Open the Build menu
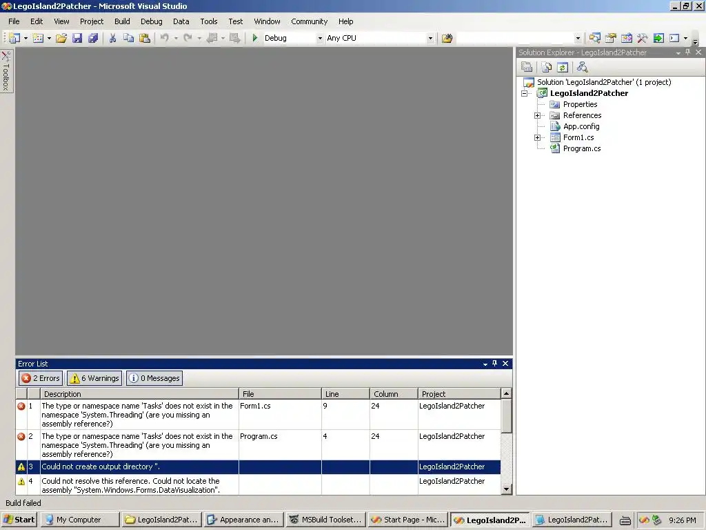Screen dimensions: 706x530 pyautogui.click(x=122, y=21)
